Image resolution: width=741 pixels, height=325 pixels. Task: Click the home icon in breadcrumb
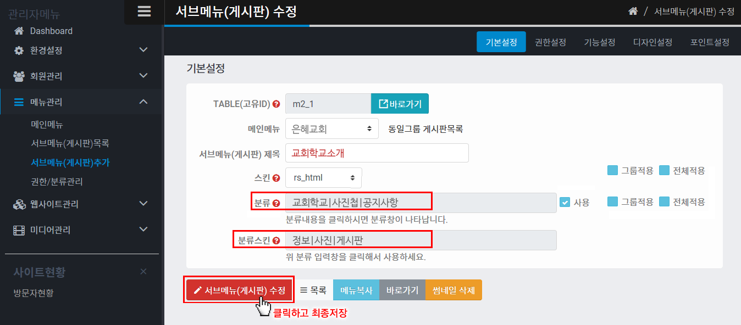click(633, 12)
